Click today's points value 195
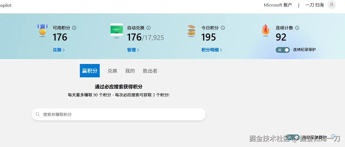Viewport: 345px width, 147px height. 209,37
